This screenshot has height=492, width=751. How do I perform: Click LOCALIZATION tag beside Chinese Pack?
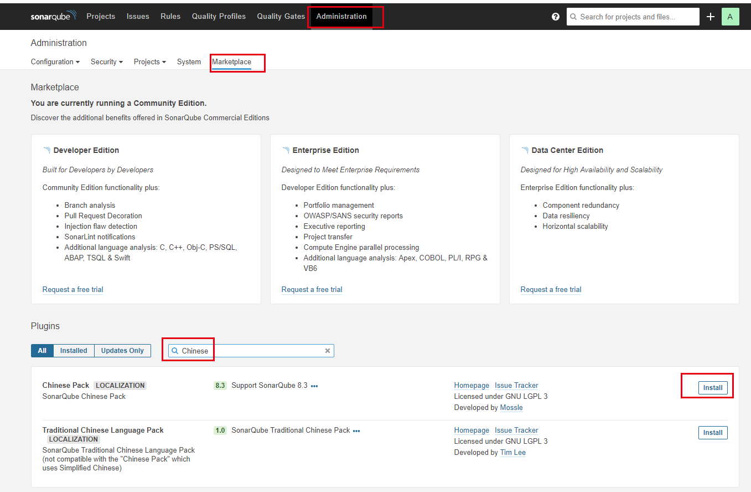point(120,386)
